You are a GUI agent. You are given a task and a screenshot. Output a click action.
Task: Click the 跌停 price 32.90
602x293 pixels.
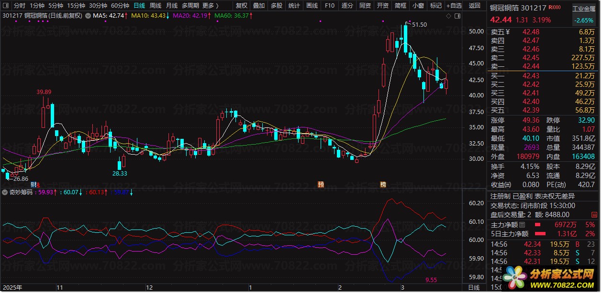586,120
